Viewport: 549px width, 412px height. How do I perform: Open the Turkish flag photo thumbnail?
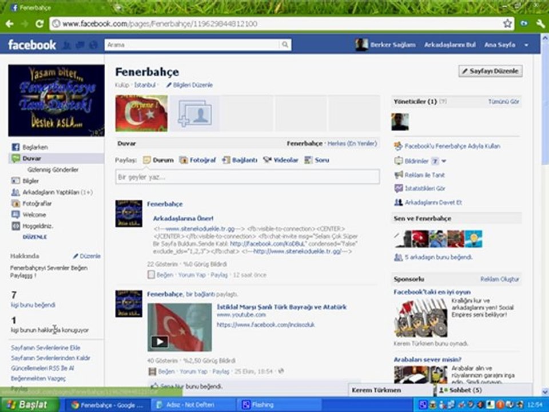click(141, 113)
